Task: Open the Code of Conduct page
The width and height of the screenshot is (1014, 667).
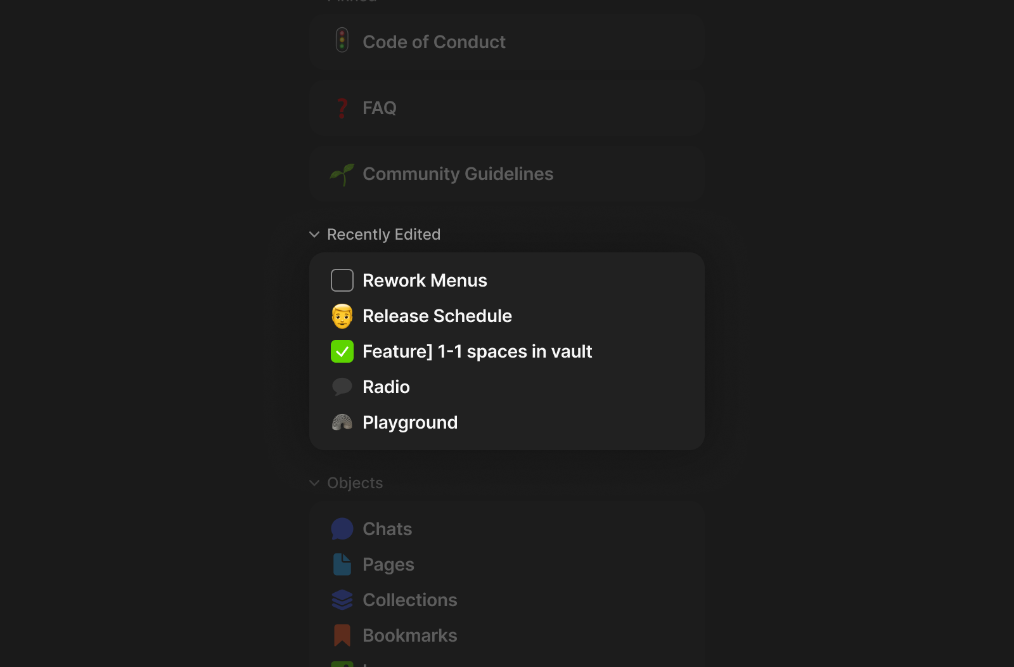Action: click(433, 42)
